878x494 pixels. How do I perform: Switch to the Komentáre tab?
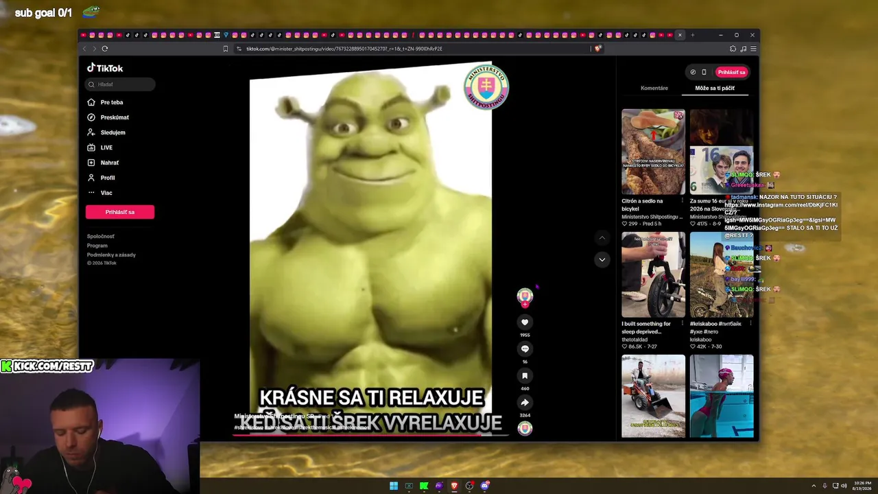654,89
